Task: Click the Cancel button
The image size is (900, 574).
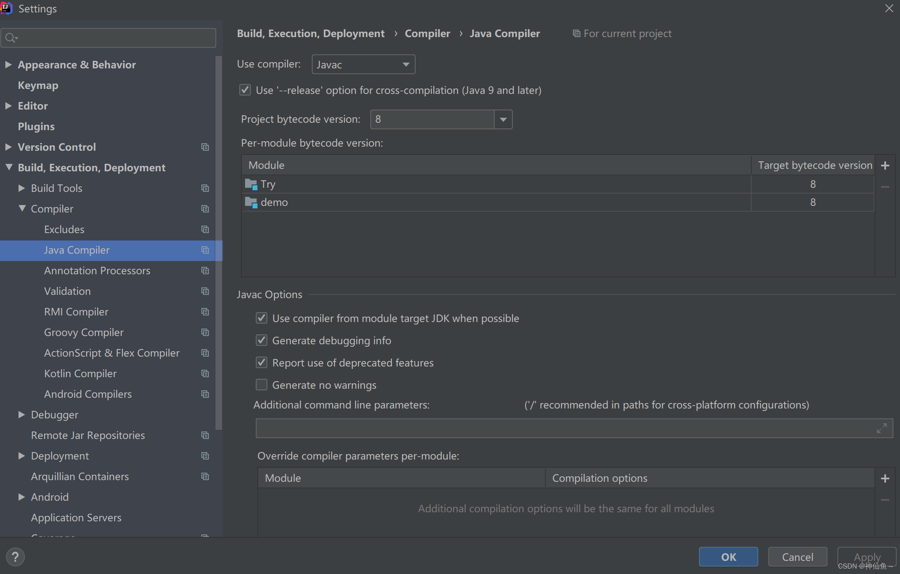Action: [797, 557]
